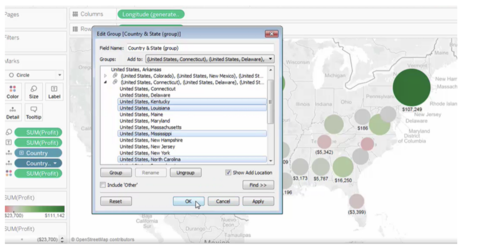This screenshot has height=246, width=478.
Task: Click paperclip icon of Colorado group
Action: point(115,76)
